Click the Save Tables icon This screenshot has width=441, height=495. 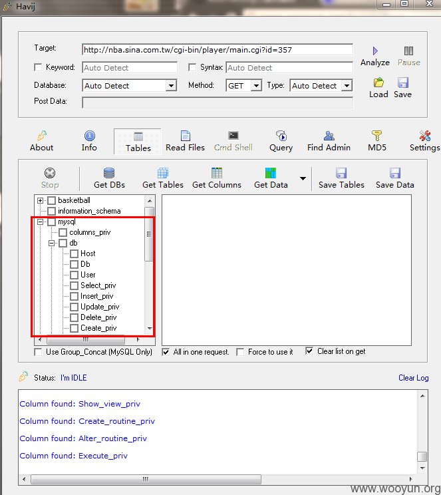341,173
